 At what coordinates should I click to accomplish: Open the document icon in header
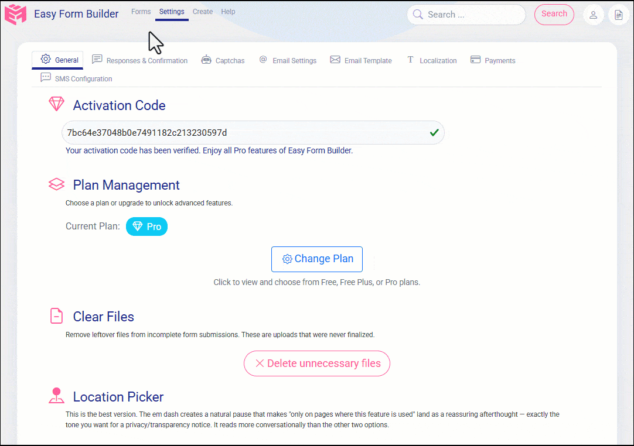pyautogui.click(x=619, y=15)
